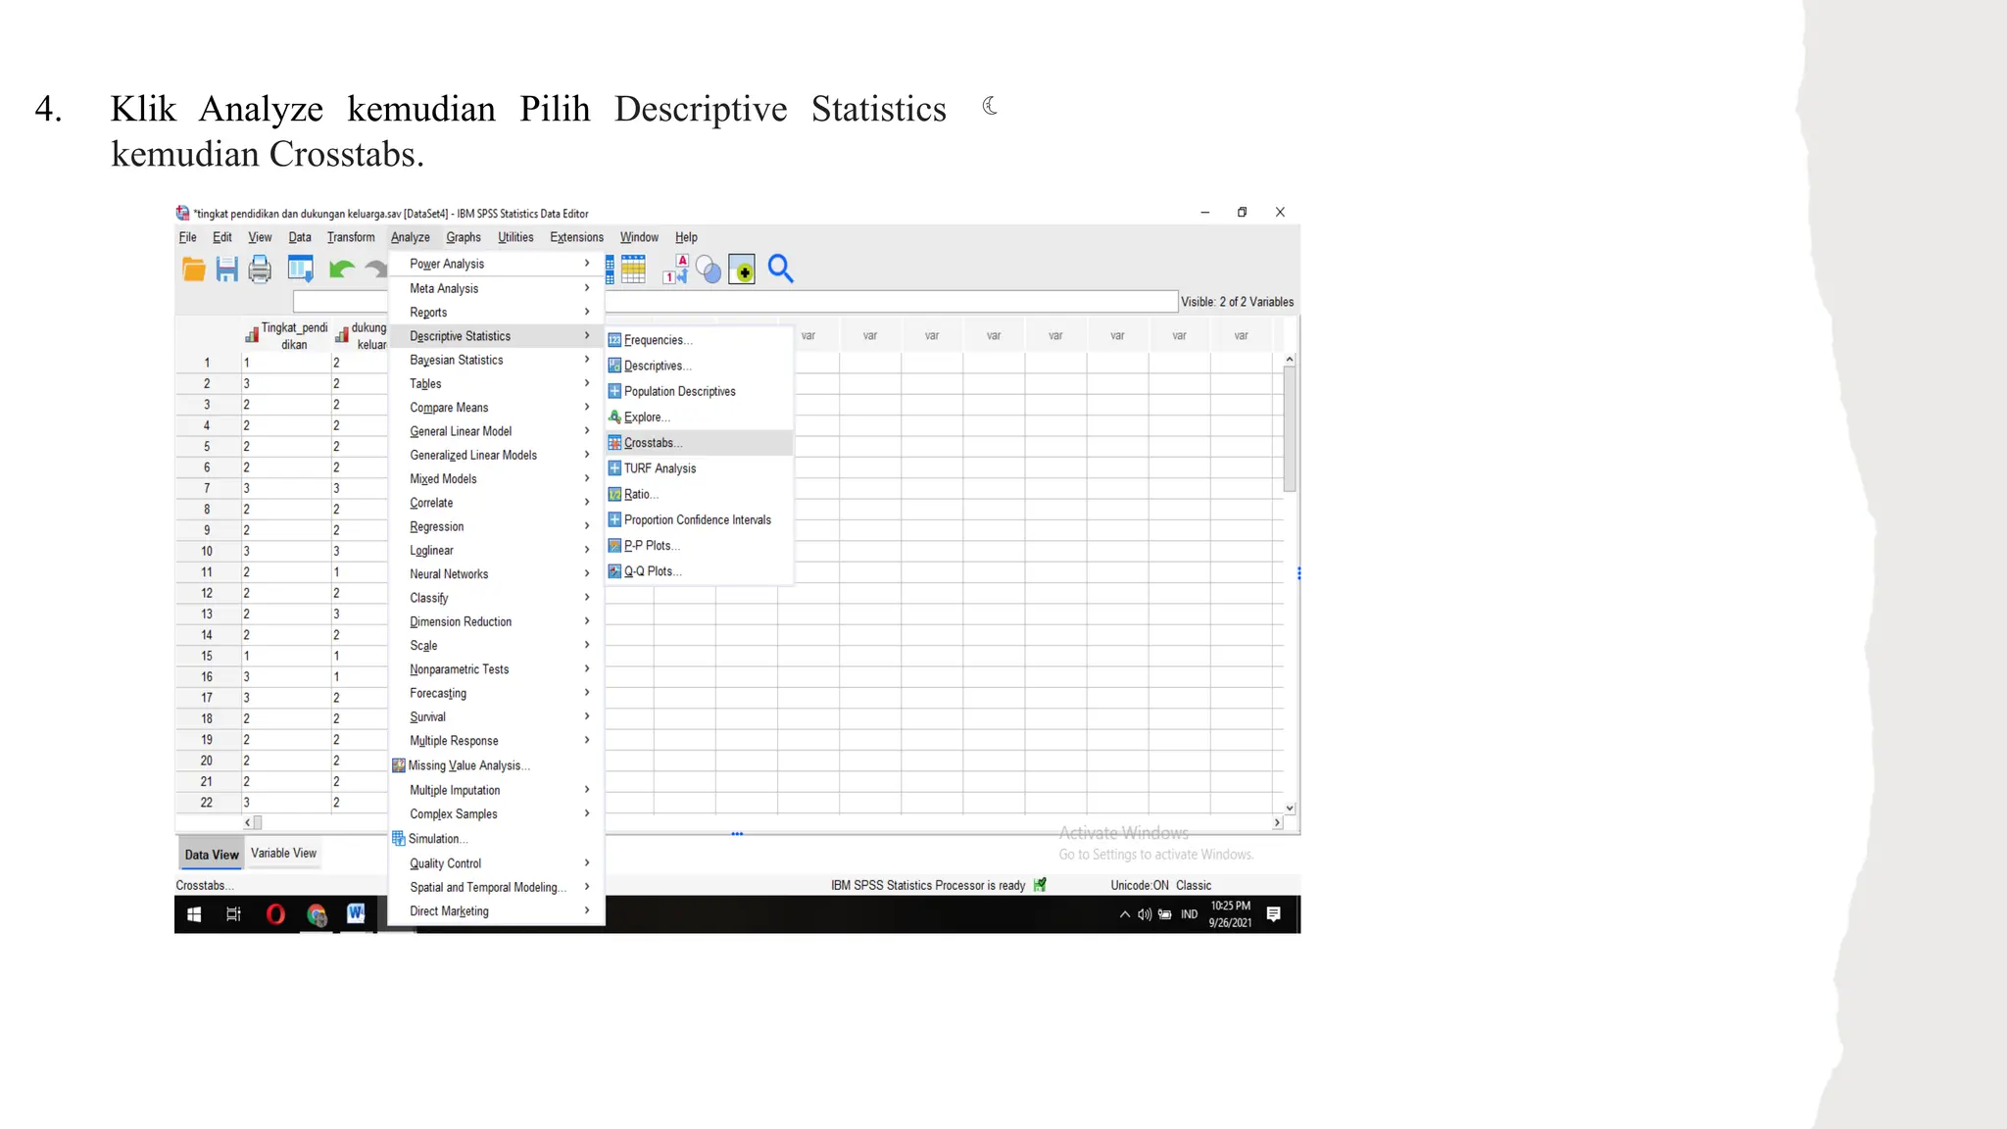
Task: Open the Recall recently used dialogs icon
Action: coord(300,269)
